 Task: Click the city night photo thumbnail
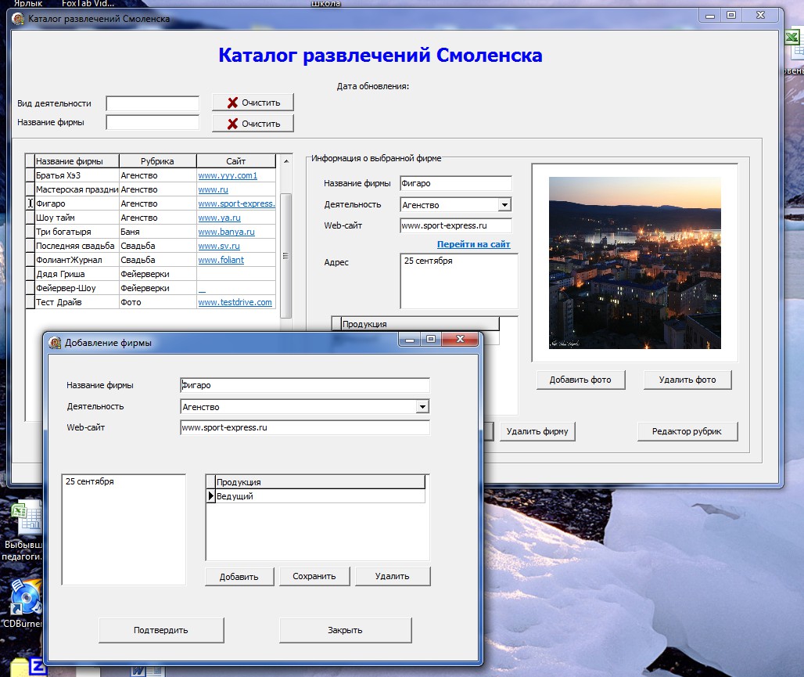635,263
